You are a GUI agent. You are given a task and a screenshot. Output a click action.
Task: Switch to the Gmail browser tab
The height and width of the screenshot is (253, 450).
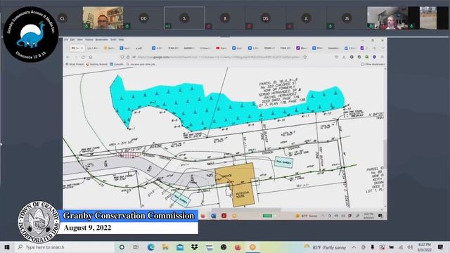click(77, 48)
